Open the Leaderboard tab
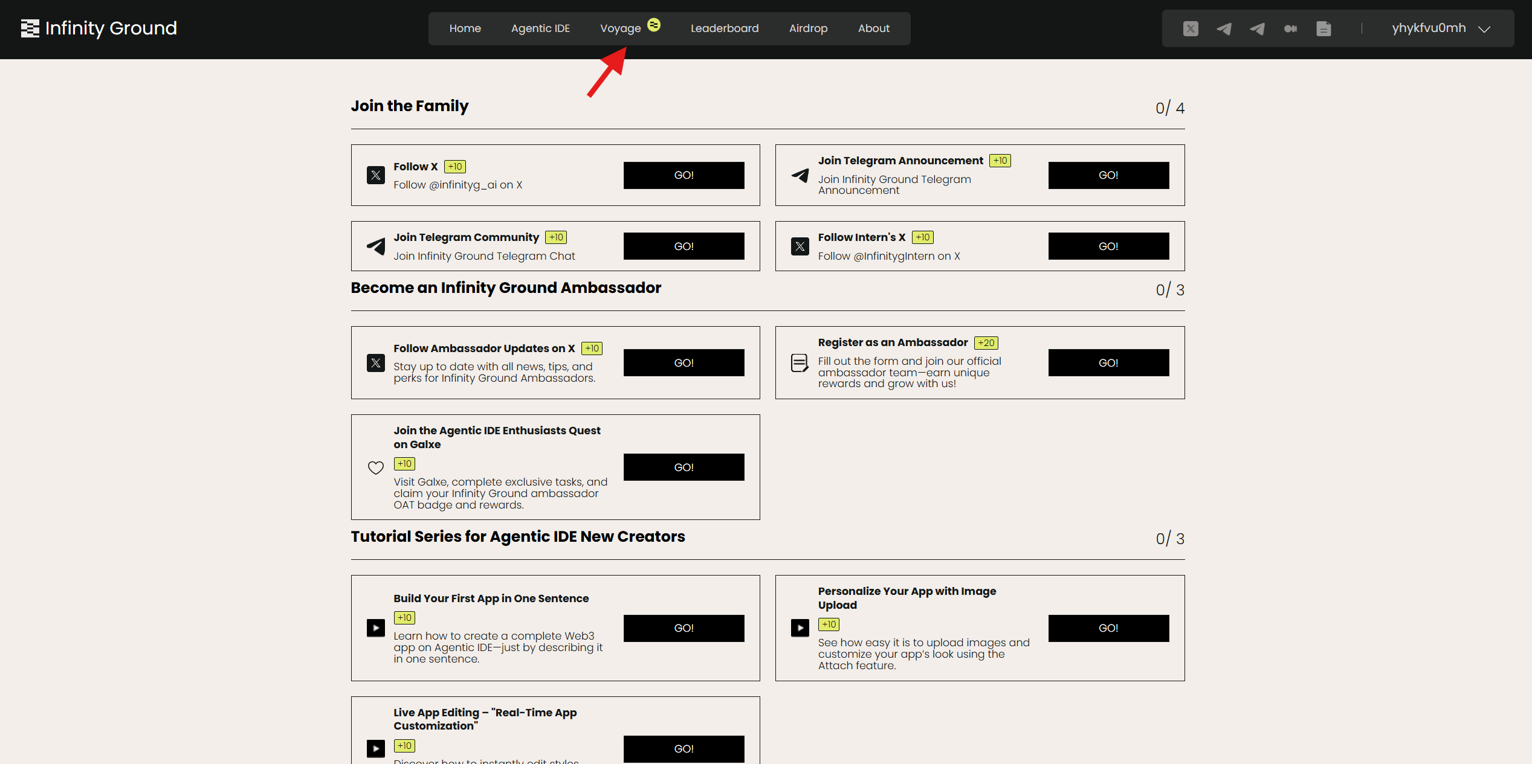 [x=725, y=28]
